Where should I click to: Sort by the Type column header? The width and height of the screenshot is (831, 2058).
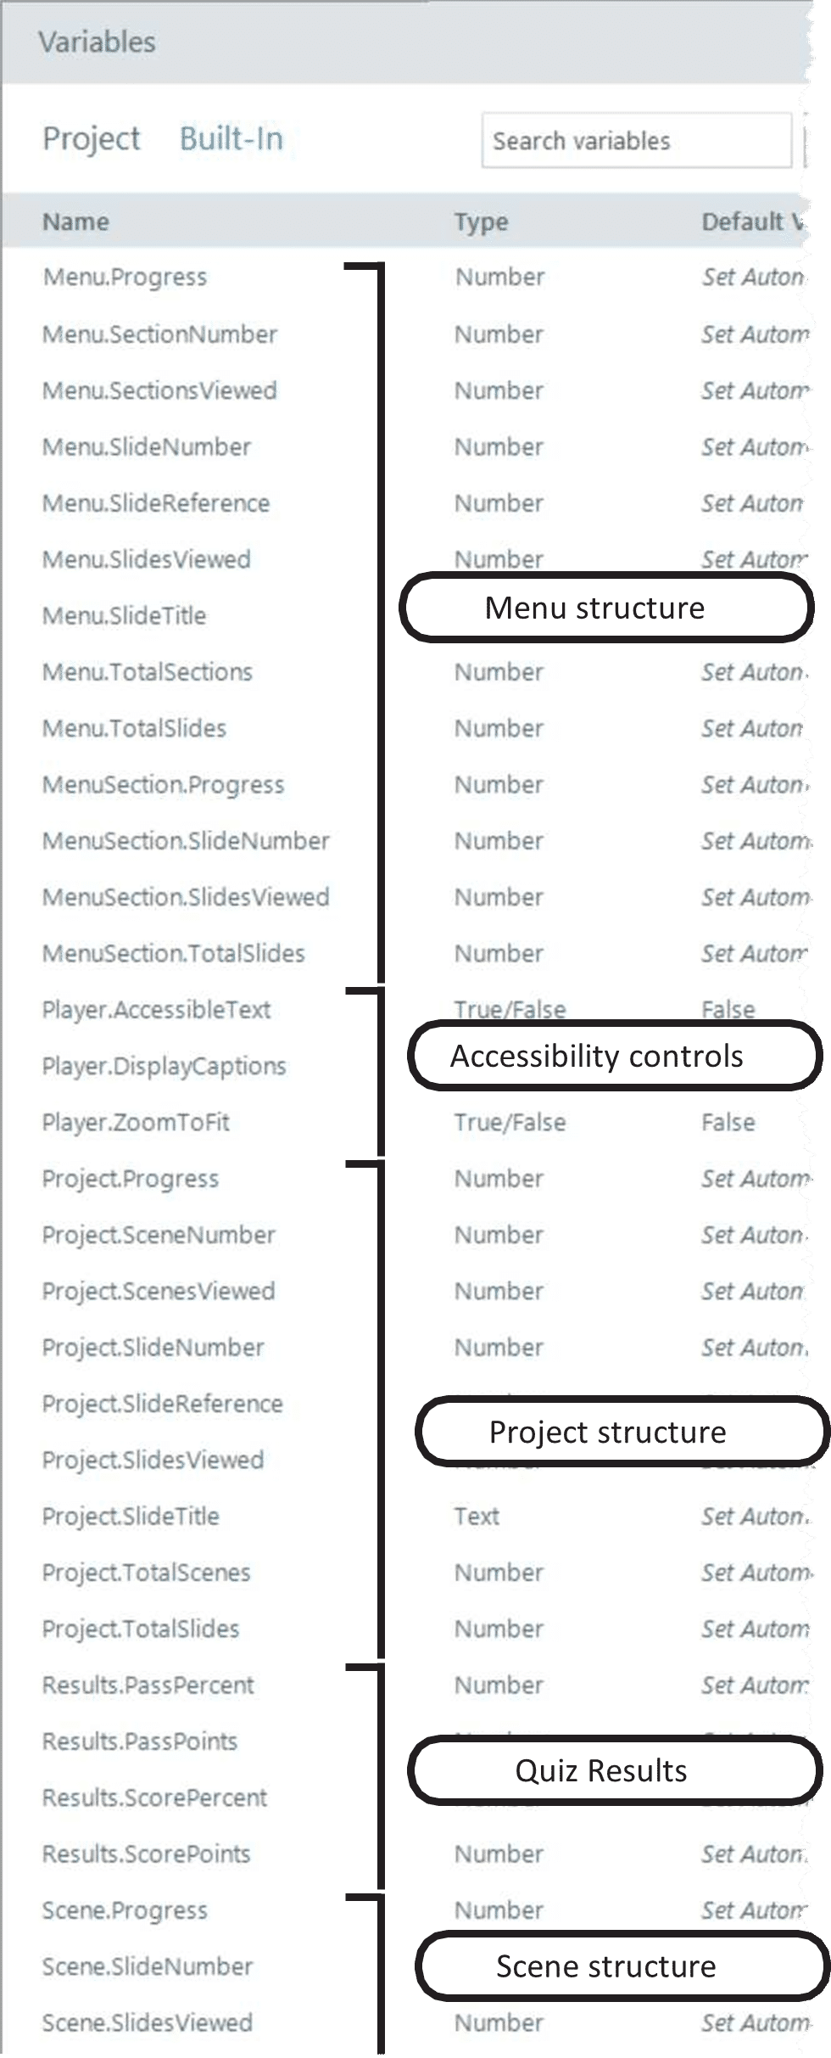[x=481, y=222]
